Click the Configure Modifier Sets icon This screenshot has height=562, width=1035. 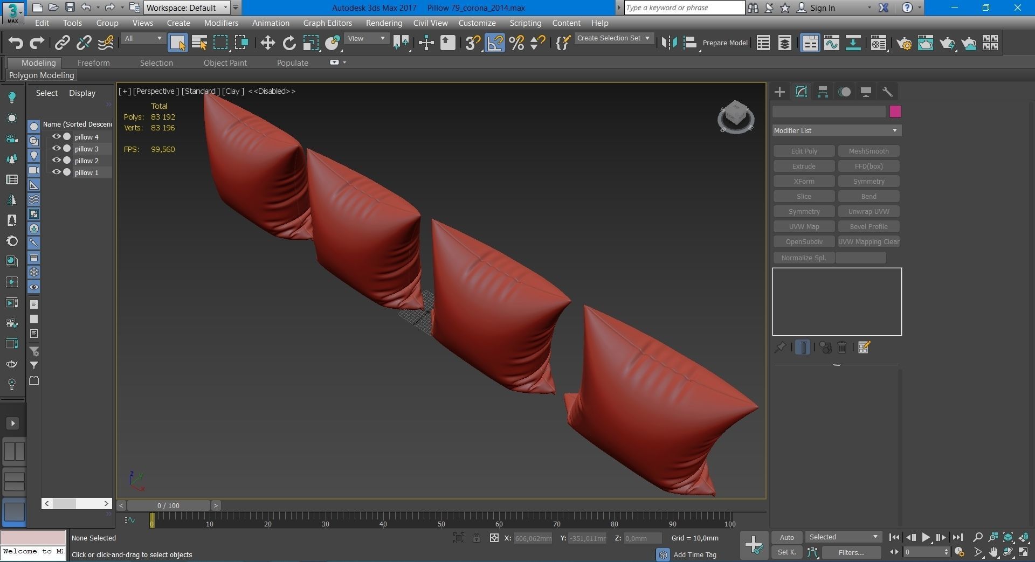click(x=864, y=348)
